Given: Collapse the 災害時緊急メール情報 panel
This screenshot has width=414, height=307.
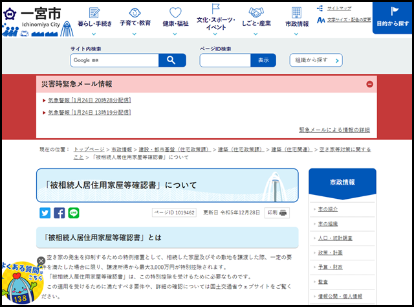Looking at the screenshot, I should point(369,84).
